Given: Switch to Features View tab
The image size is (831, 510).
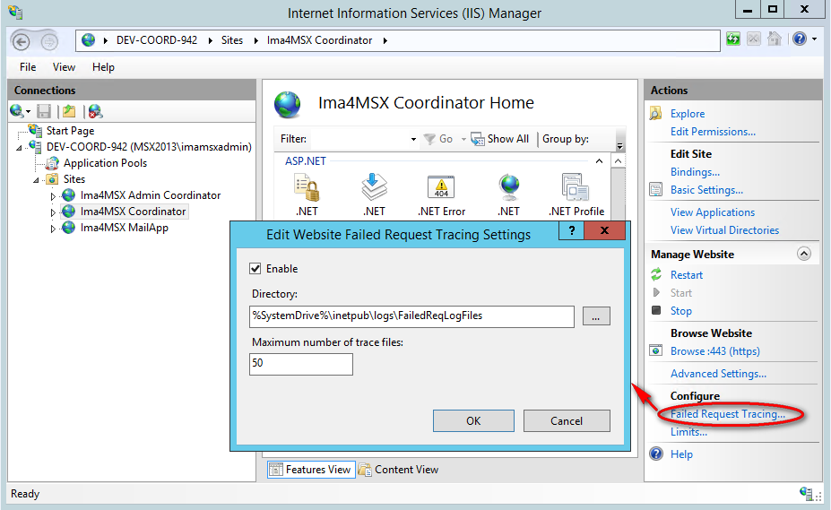Looking at the screenshot, I should (x=311, y=469).
